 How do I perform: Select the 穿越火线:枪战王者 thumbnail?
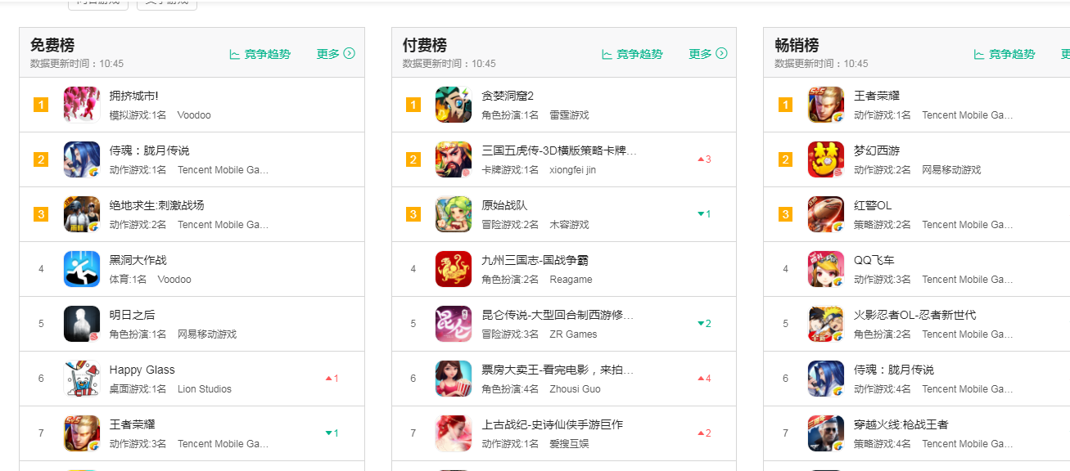tap(826, 433)
